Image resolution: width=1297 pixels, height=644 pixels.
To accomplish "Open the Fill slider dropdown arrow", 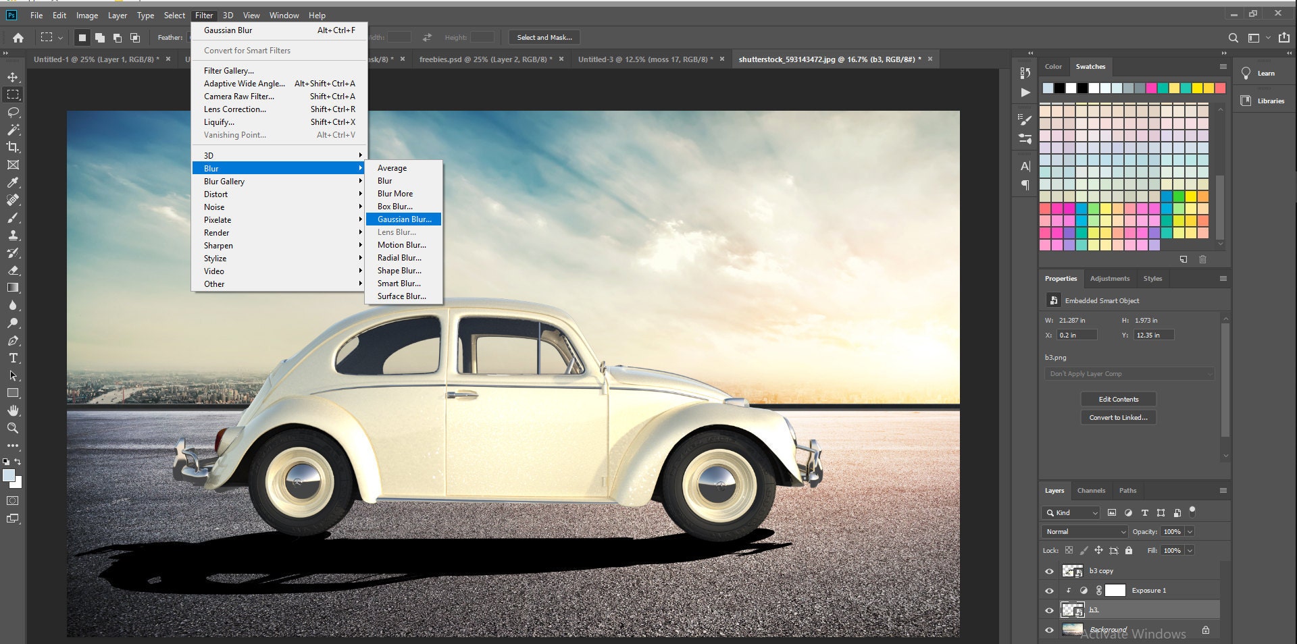I will pos(1190,550).
